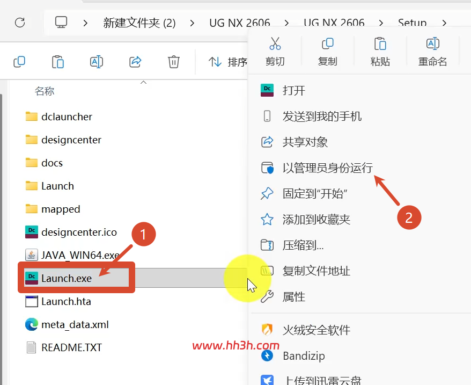Select the Launch folder
Screen dimensions: 471x385
click(x=49, y=186)
